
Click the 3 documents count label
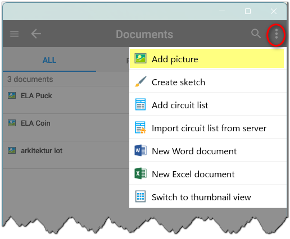click(30, 79)
